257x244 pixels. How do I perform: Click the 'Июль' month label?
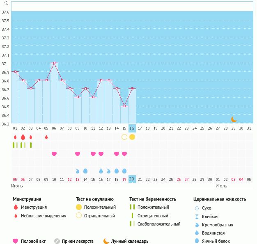221,186
